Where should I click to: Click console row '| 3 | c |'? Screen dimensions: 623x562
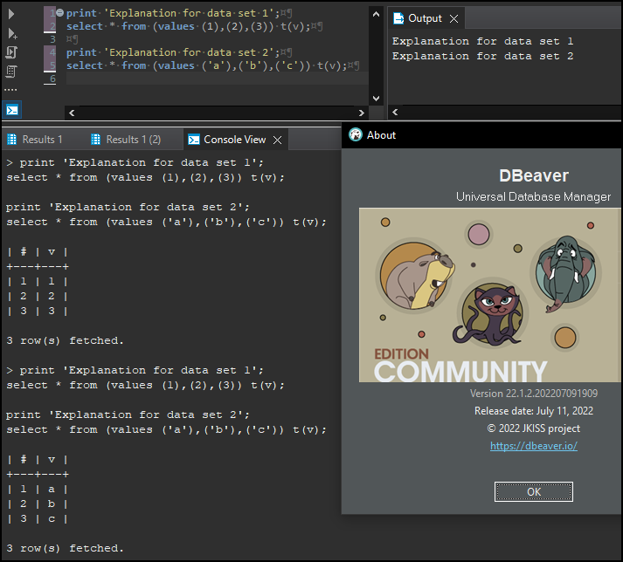coord(38,518)
